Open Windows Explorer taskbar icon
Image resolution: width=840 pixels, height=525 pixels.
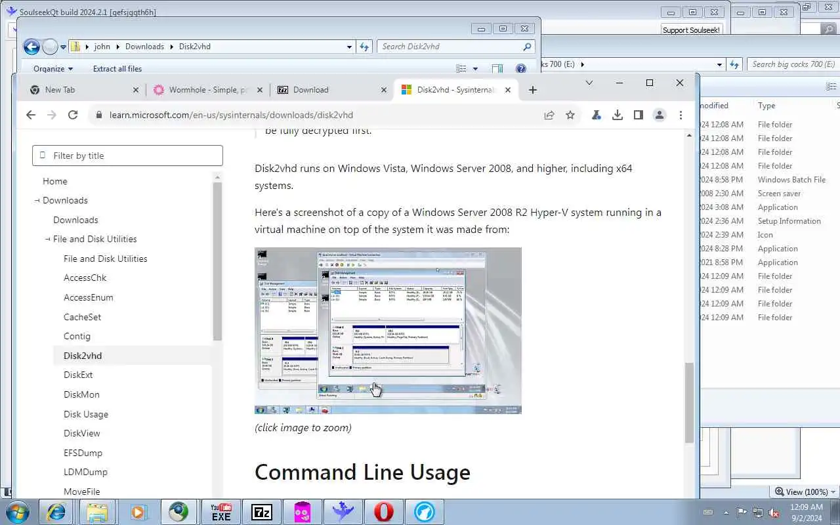pyautogui.click(x=97, y=512)
